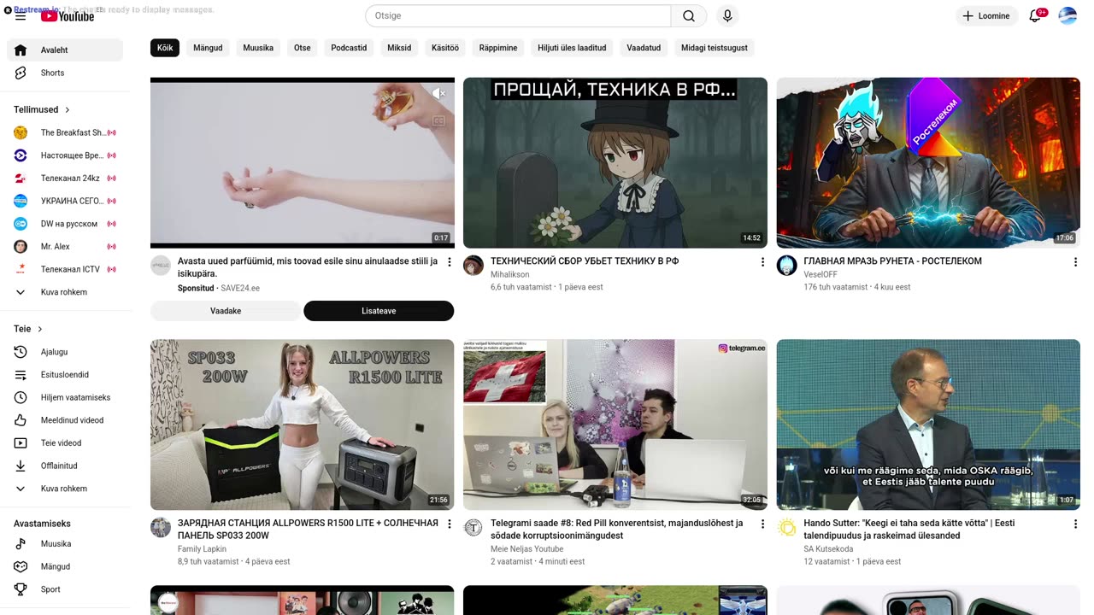Viewport: 1094px width, 615px height.
Task: Open Настоящее Время channel subscription
Action: click(x=65, y=155)
